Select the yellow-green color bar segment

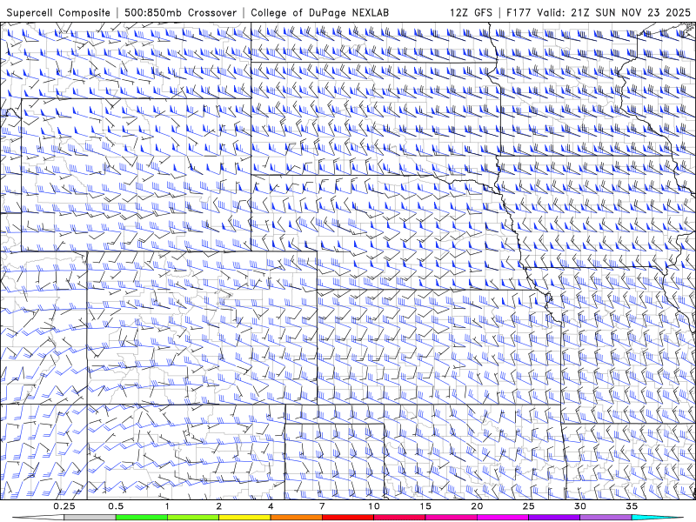[x=193, y=518]
